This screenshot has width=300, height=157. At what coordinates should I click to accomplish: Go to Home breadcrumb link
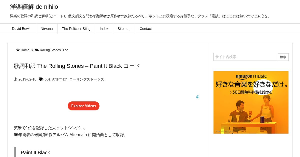pyautogui.click(x=25, y=50)
